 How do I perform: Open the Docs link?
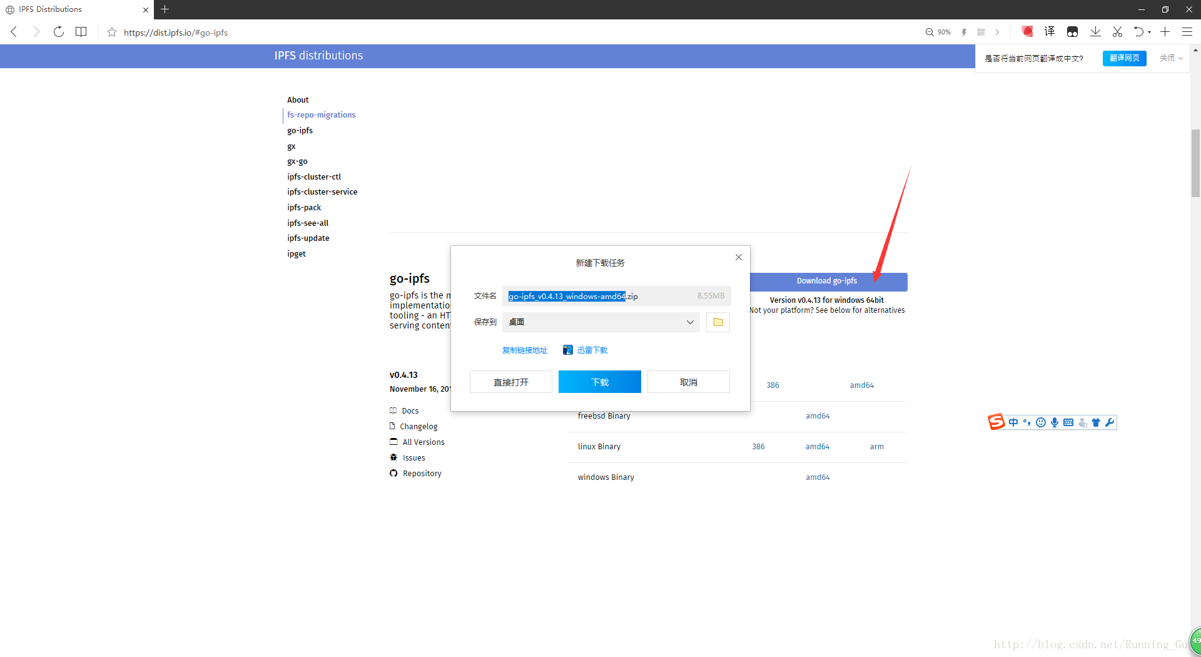404,411
